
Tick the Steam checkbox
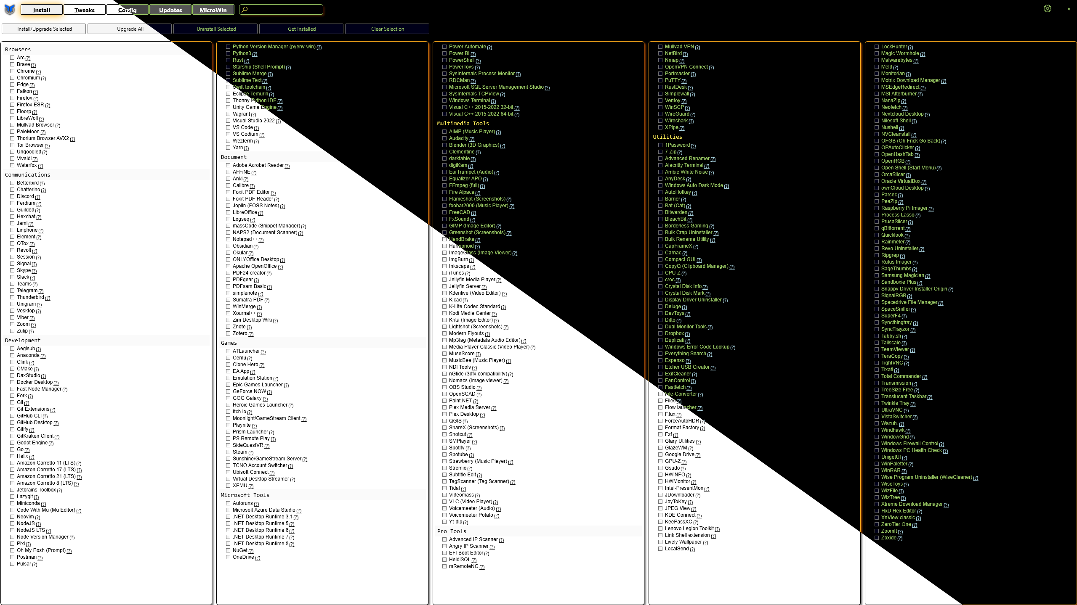click(x=228, y=452)
